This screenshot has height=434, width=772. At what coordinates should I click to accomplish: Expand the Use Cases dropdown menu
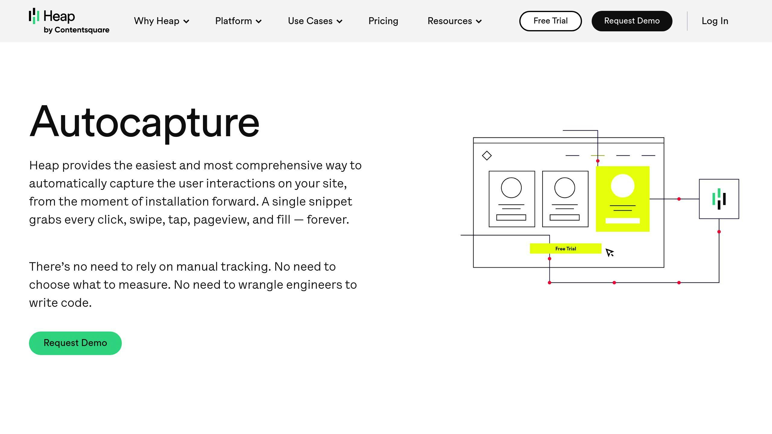pos(315,21)
